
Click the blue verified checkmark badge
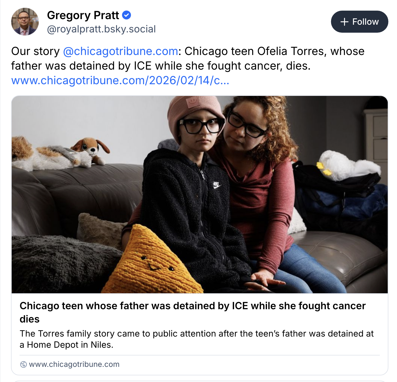coord(126,15)
